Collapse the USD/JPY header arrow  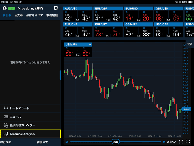90,45
